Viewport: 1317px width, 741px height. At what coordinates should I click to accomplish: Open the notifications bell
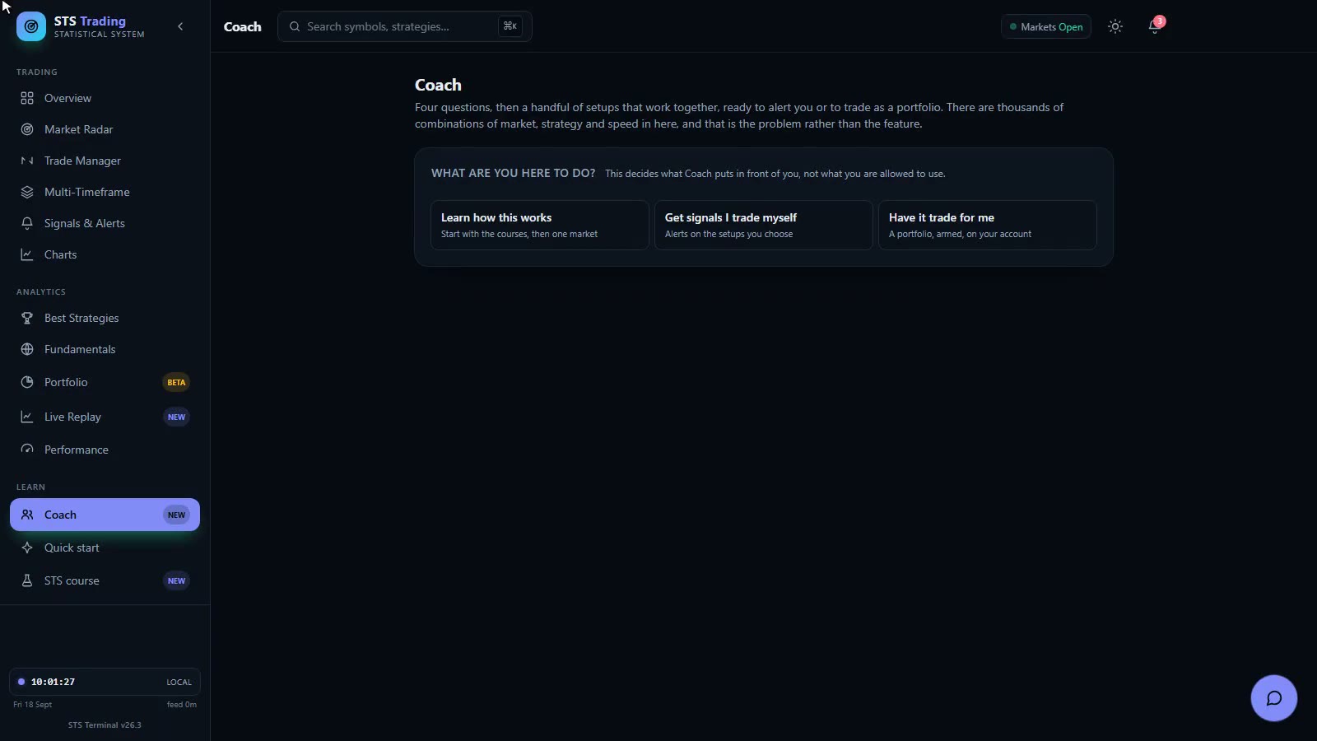pos(1155,26)
